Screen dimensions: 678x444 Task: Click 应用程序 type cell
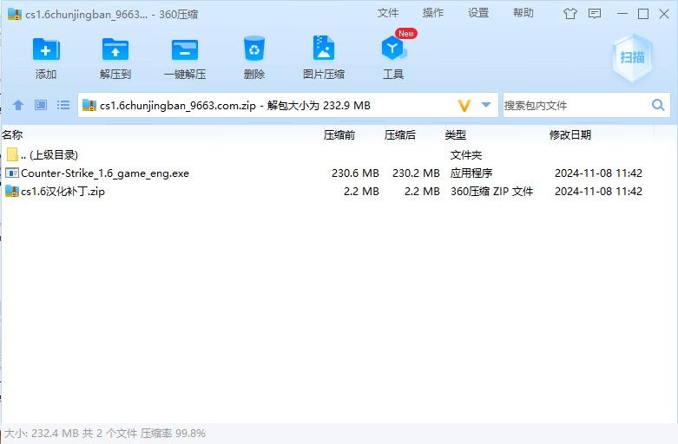click(x=471, y=173)
